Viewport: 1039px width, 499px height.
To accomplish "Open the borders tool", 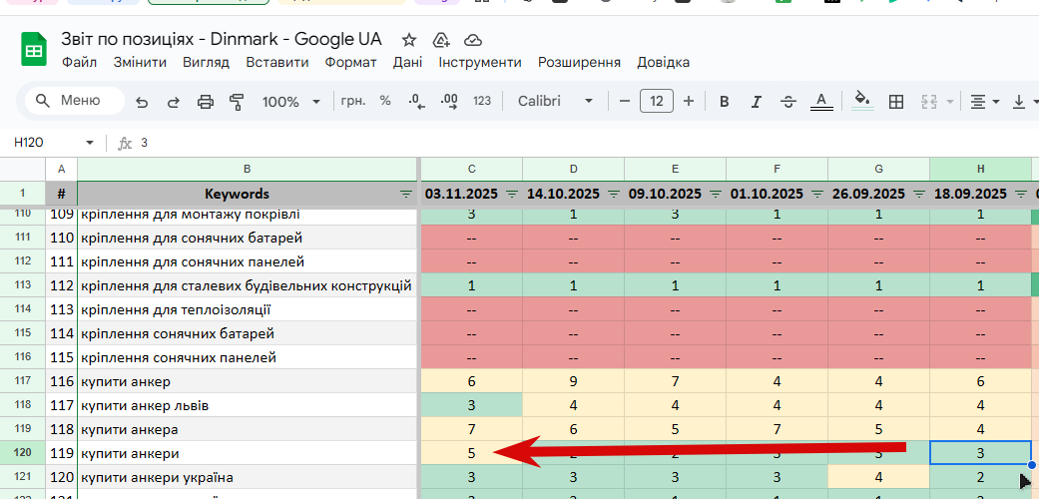I will 896,102.
